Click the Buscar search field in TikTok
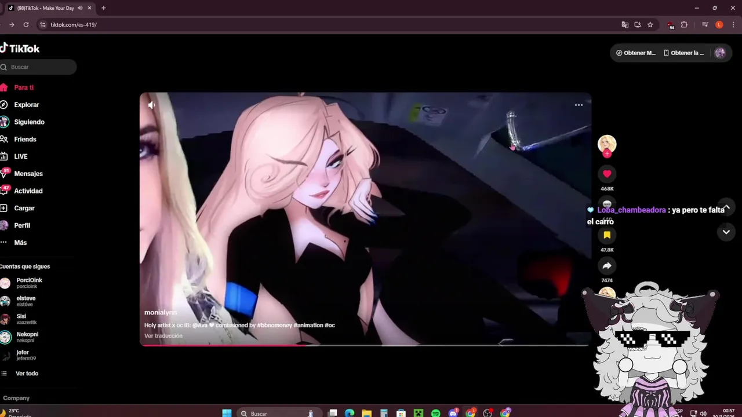This screenshot has height=417, width=742. 38,67
